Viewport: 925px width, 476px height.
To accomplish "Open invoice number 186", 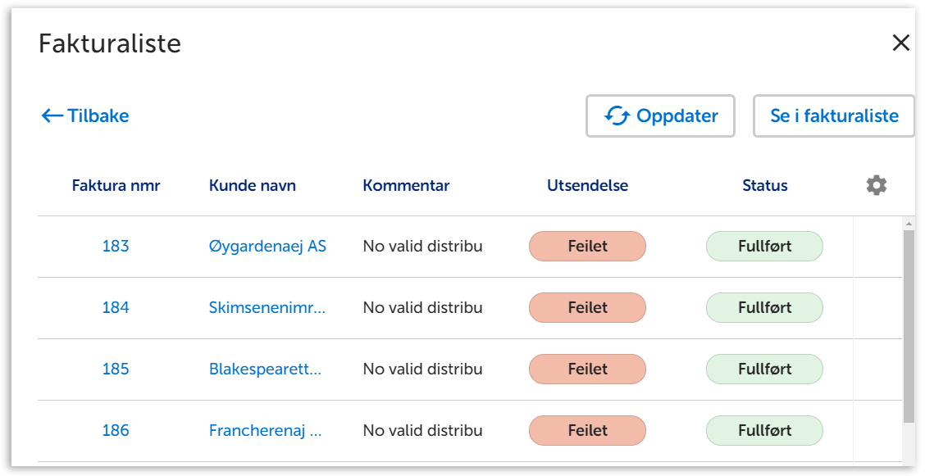I will pos(116,431).
